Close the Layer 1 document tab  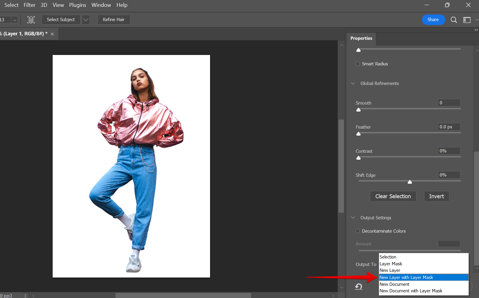tap(52, 34)
